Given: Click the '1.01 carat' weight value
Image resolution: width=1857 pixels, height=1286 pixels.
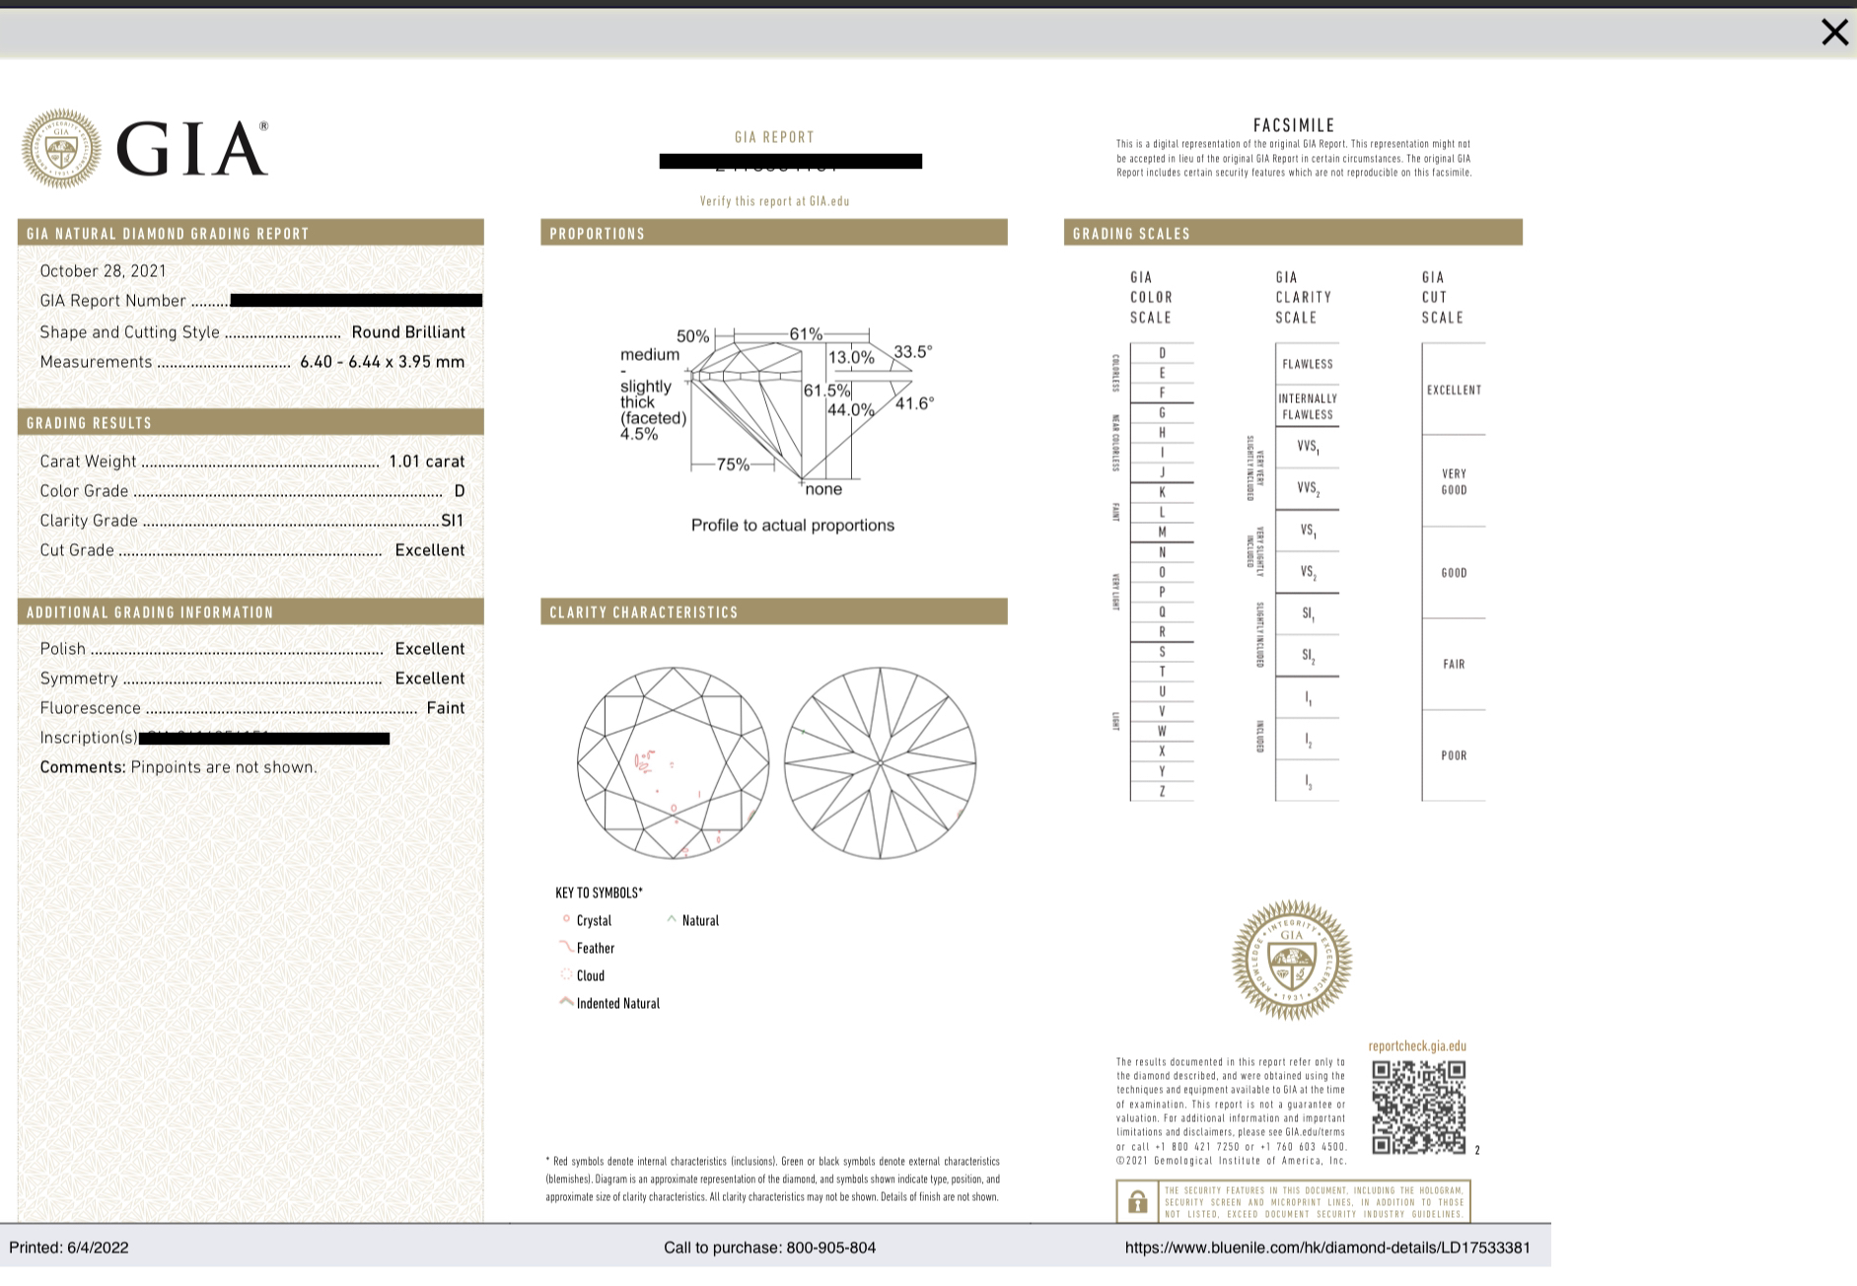Looking at the screenshot, I should click(x=426, y=462).
